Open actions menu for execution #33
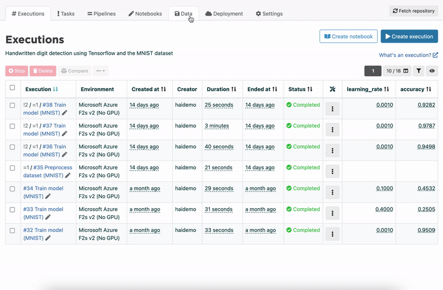Image resolution: width=443 pixels, height=290 pixels. 333,213
